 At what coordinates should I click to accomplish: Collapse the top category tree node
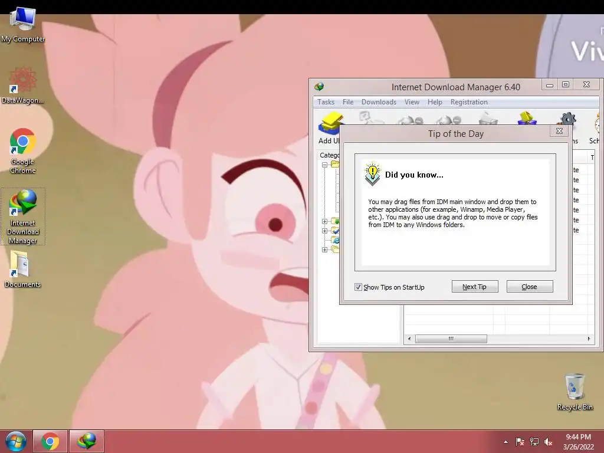pyautogui.click(x=325, y=165)
